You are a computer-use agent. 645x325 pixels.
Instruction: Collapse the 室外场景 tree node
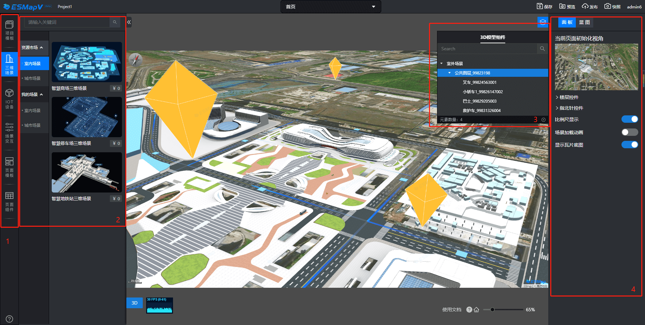442,63
